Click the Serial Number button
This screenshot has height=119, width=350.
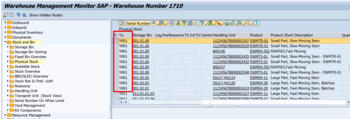[x=138, y=23]
